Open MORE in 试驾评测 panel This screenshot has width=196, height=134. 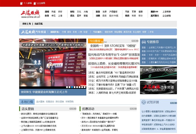coord(173,103)
